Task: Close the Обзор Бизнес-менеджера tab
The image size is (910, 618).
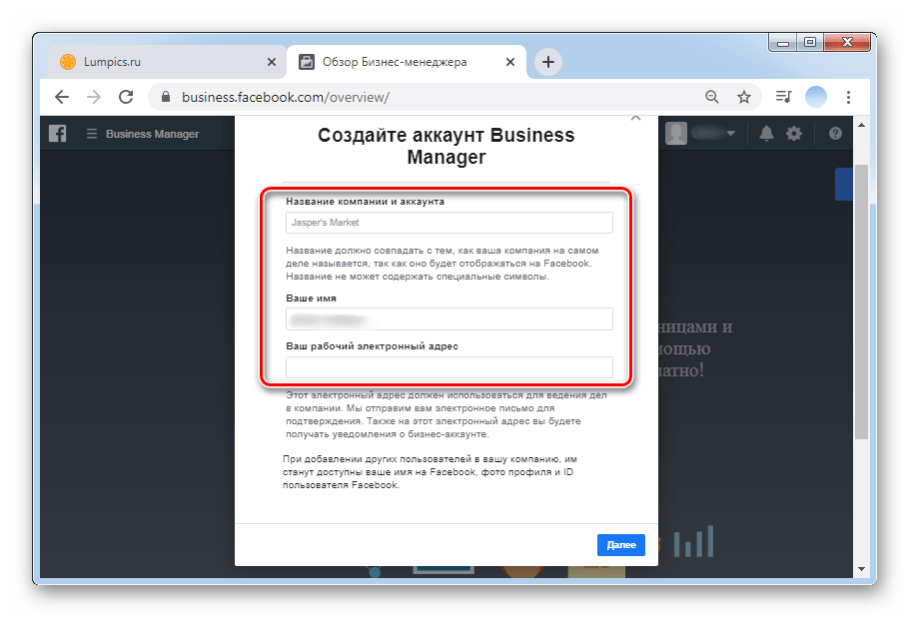Action: coord(510,62)
